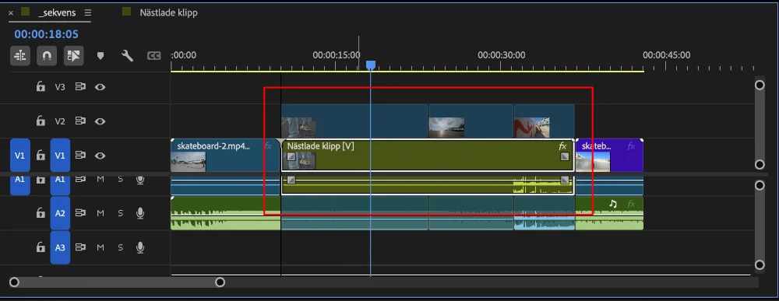This screenshot has height=301, width=779.
Task: Toggle A3 track targeting button
Action: tap(60, 247)
